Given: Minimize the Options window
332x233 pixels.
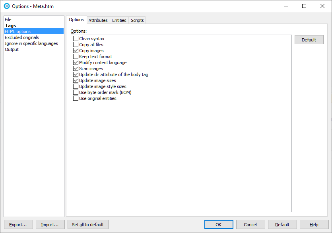Looking at the screenshot, I should point(286,6).
